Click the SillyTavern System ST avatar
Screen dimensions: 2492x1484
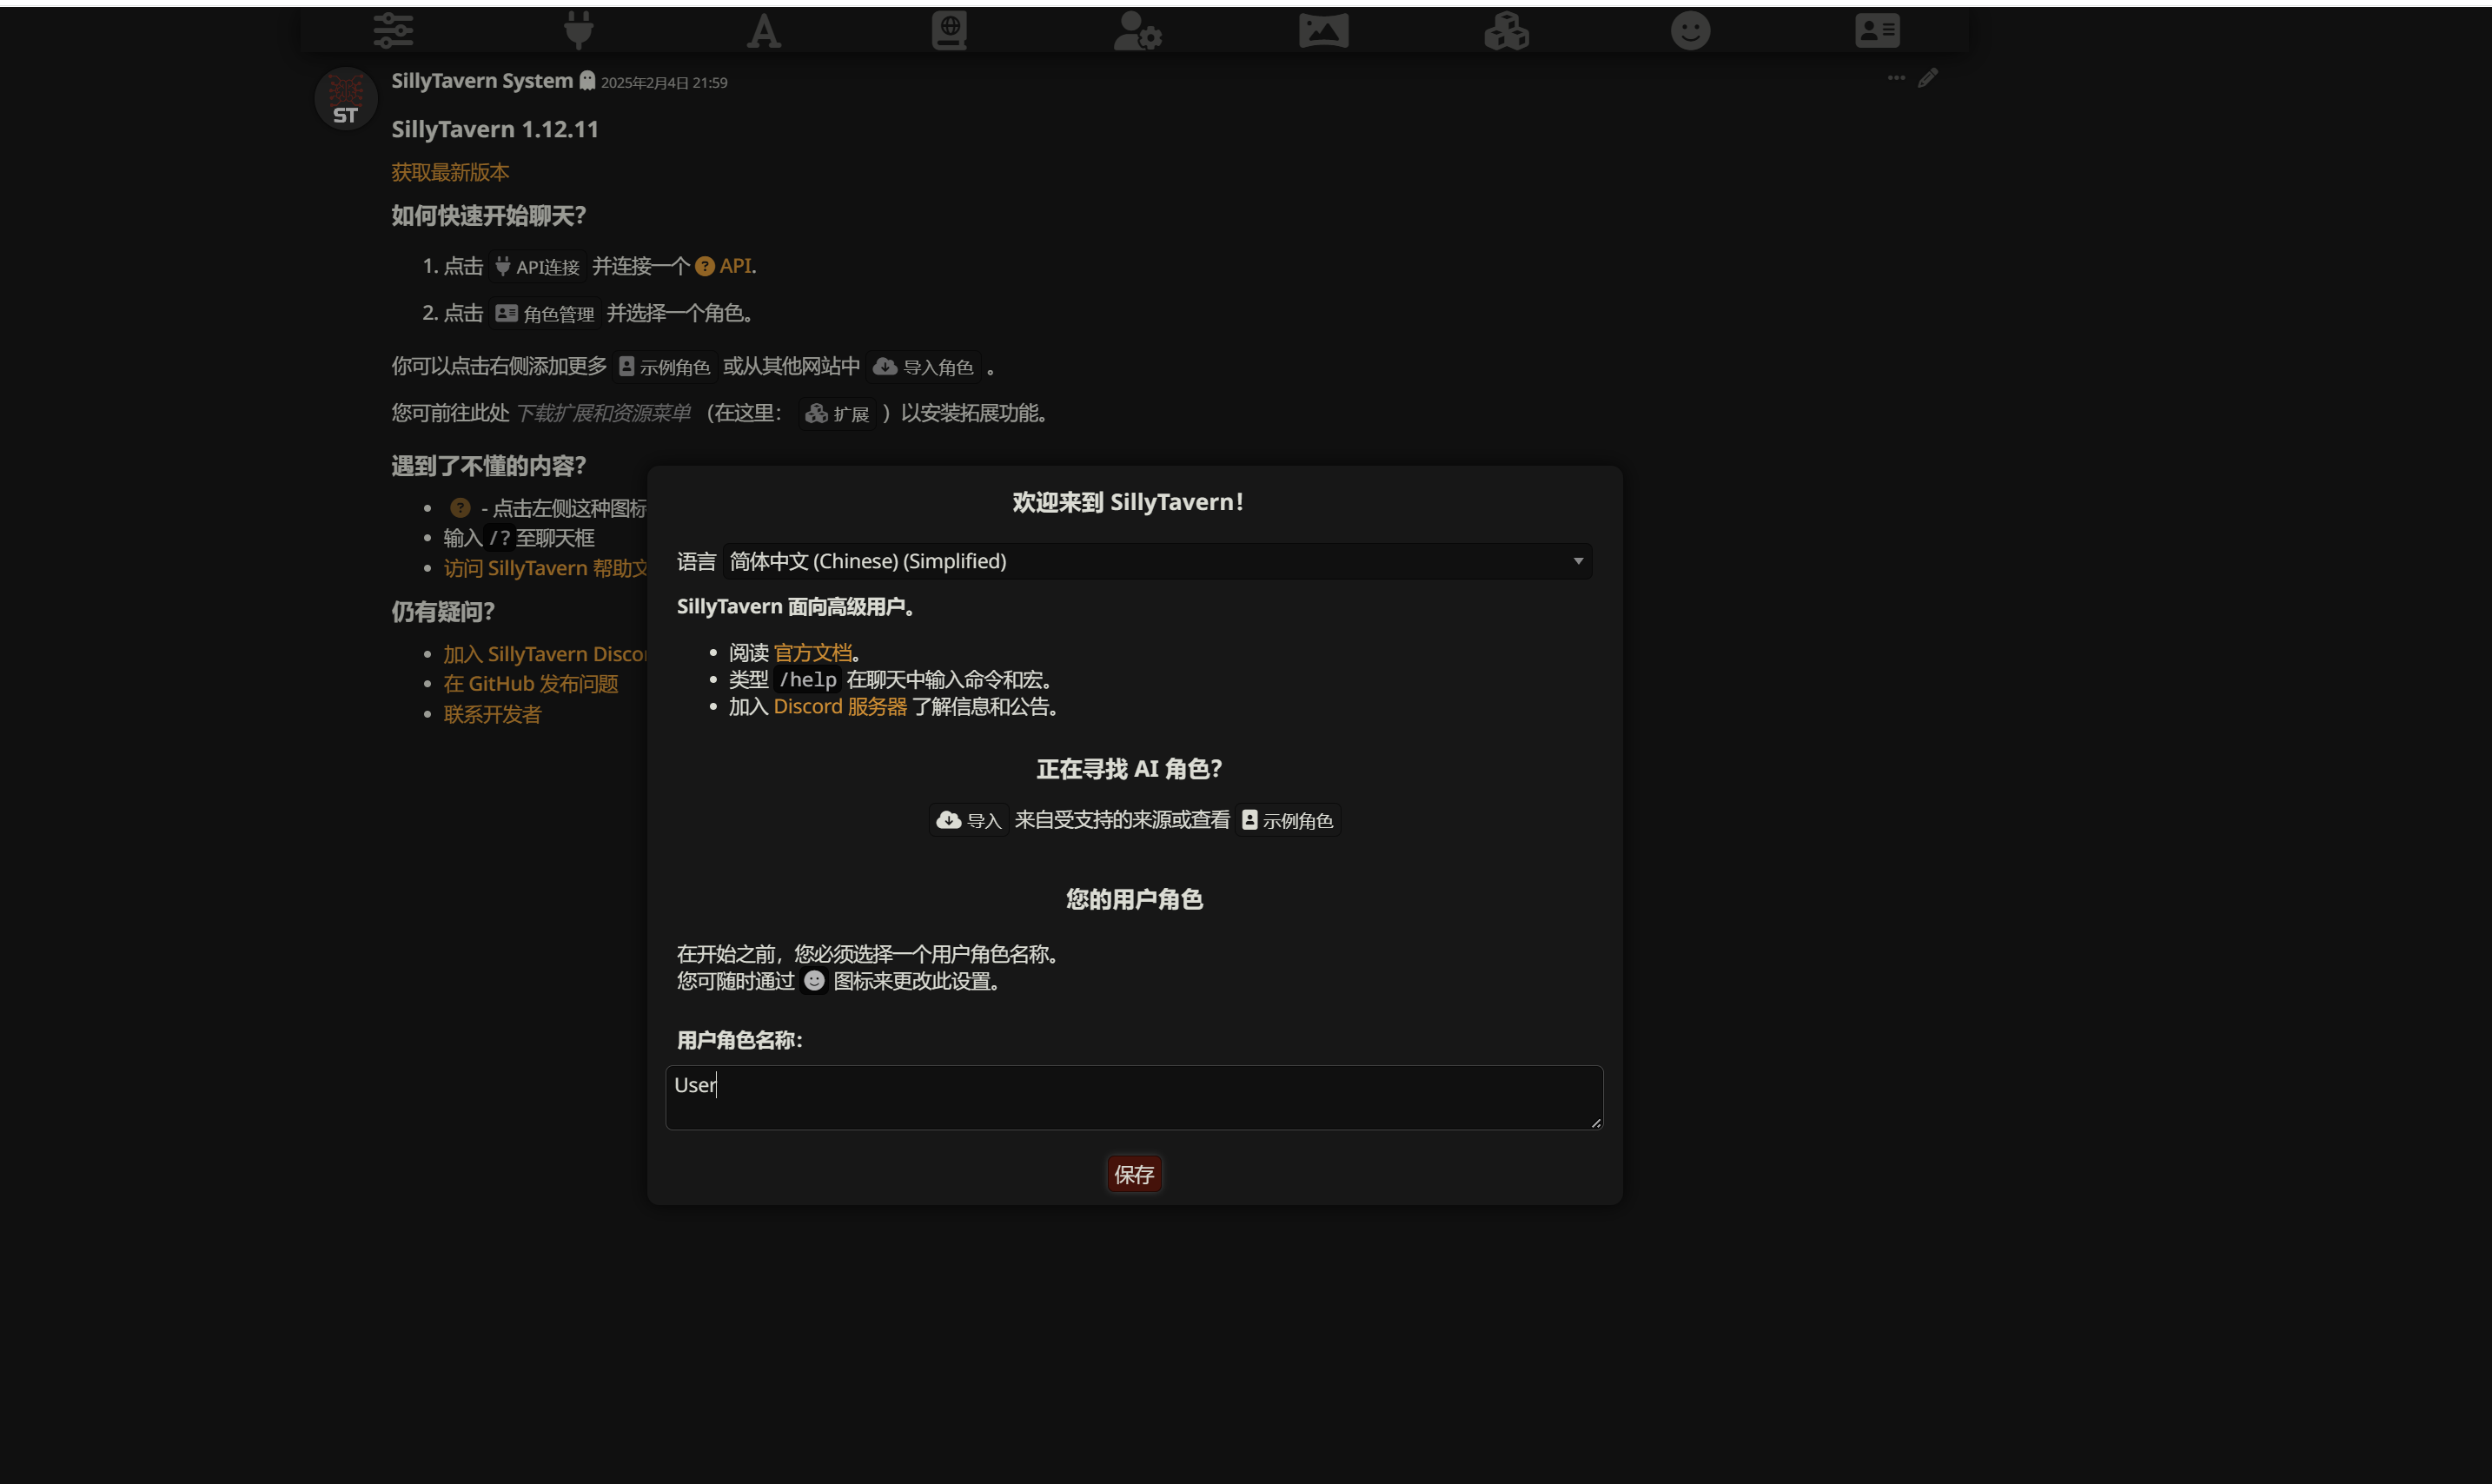click(346, 99)
